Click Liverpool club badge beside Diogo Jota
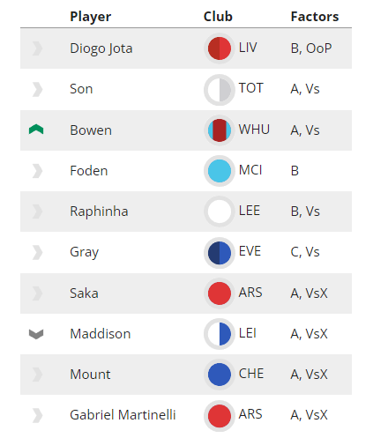Image resolution: width=373 pixels, height=438 pixels. (220, 48)
